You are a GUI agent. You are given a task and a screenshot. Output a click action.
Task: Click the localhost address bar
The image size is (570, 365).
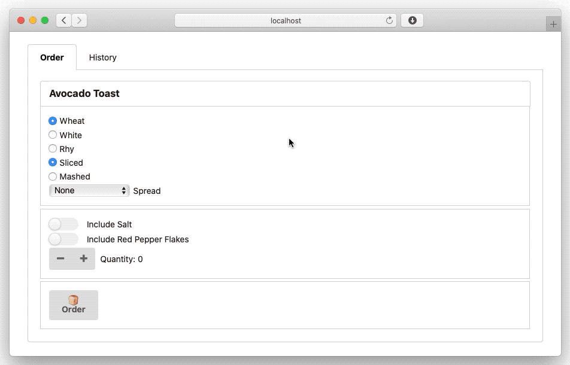click(x=286, y=20)
